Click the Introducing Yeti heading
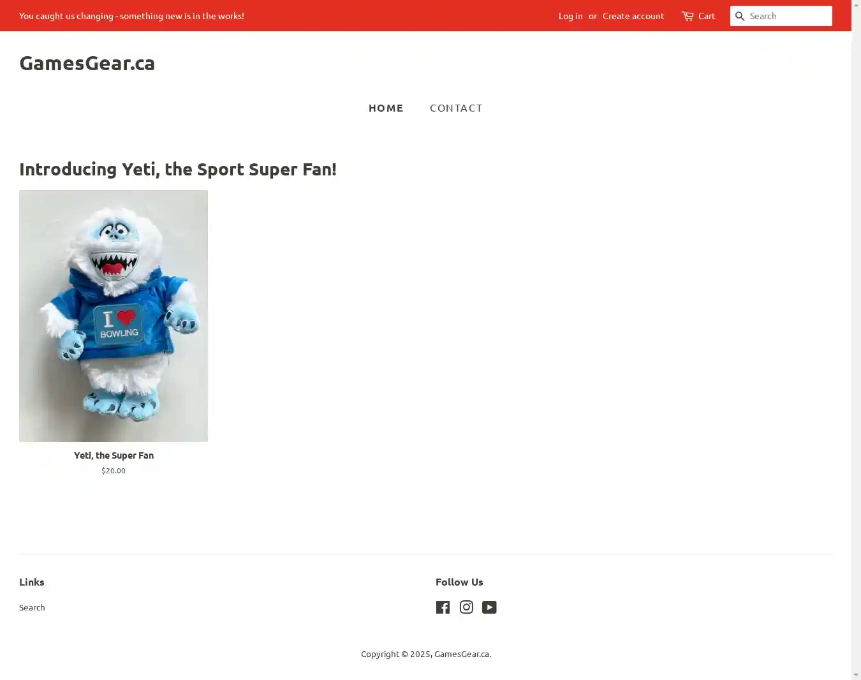 tap(178, 169)
